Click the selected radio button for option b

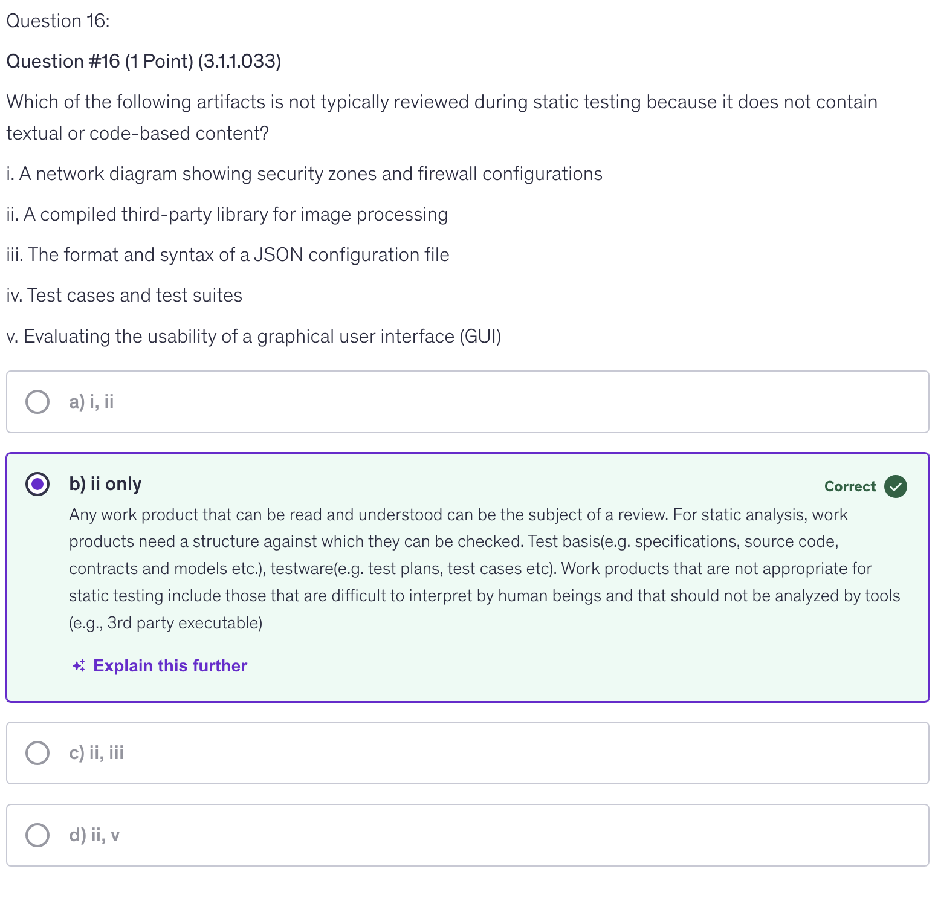[37, 484]
